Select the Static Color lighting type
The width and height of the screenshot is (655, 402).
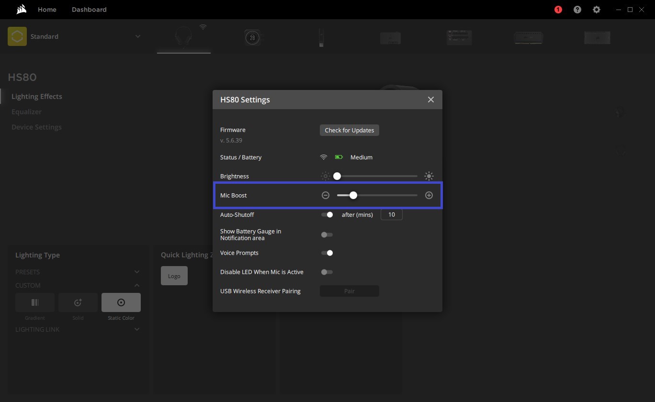coord(121,302)
